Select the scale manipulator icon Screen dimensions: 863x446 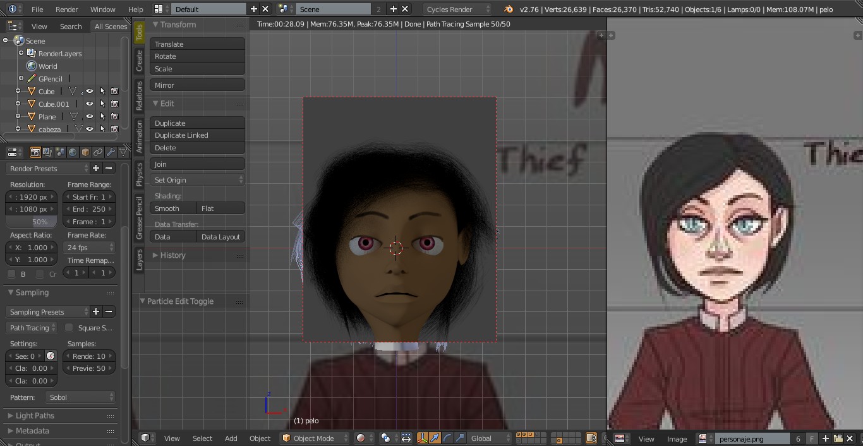(460, 438)
